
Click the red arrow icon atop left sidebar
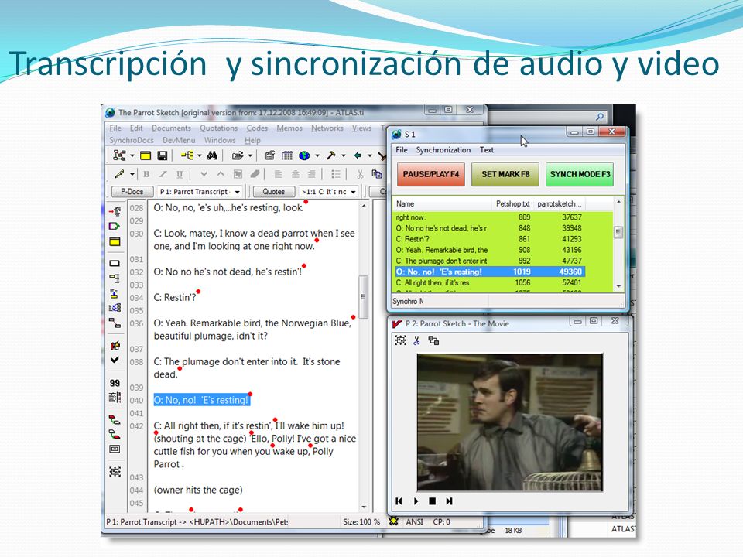click(115, 210)
